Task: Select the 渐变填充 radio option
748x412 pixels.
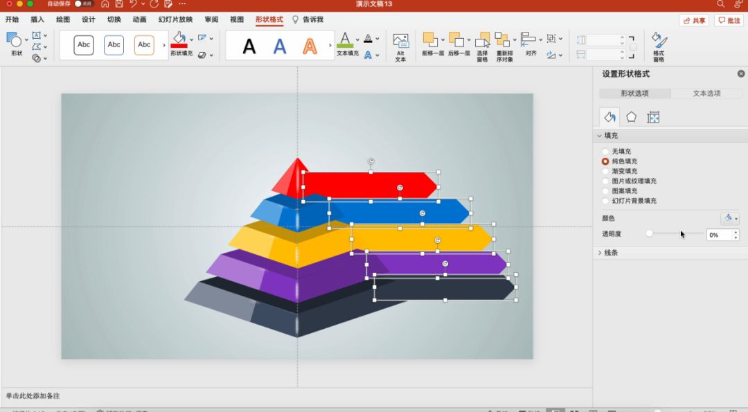Action: coord(606,171)
